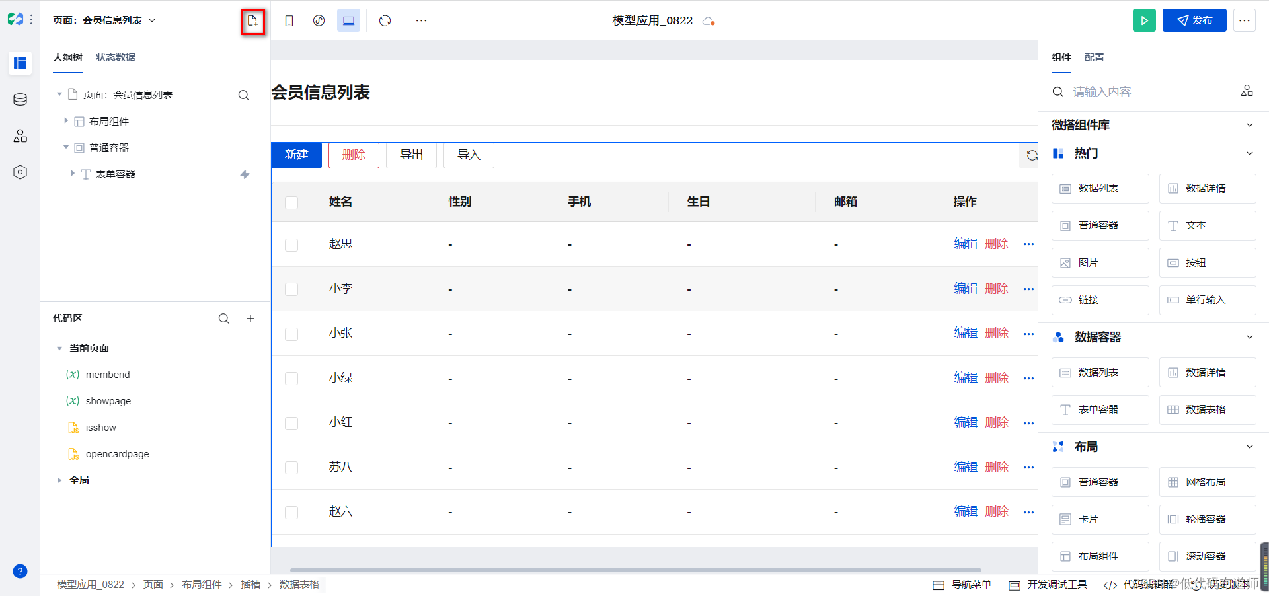
Task: Click component management icon beside search
Action: 1247,91
